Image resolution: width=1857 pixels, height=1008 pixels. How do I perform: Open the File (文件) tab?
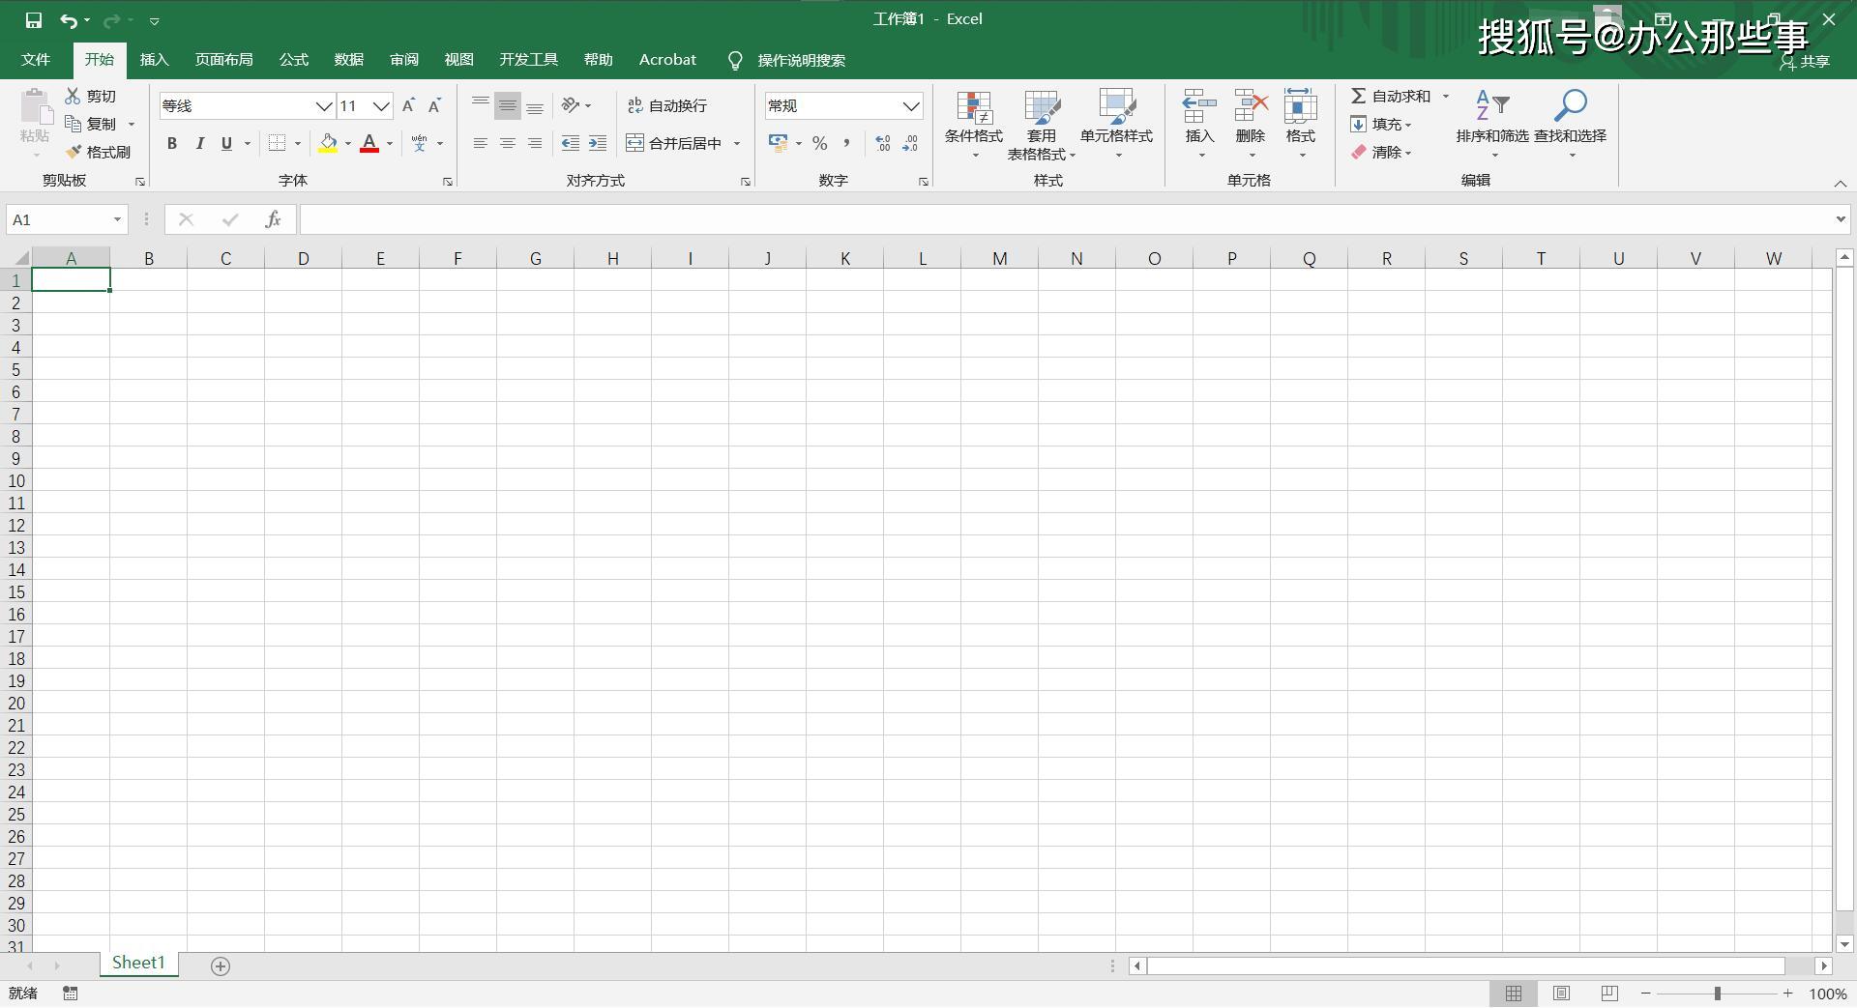click(x=36, y=60)
